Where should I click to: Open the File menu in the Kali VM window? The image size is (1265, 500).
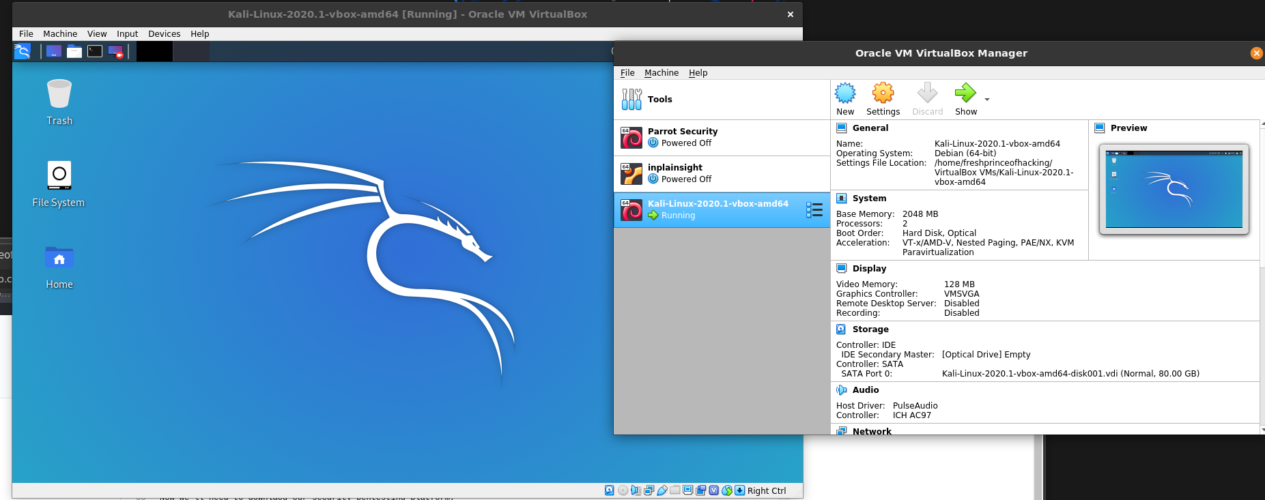point(26,34)
